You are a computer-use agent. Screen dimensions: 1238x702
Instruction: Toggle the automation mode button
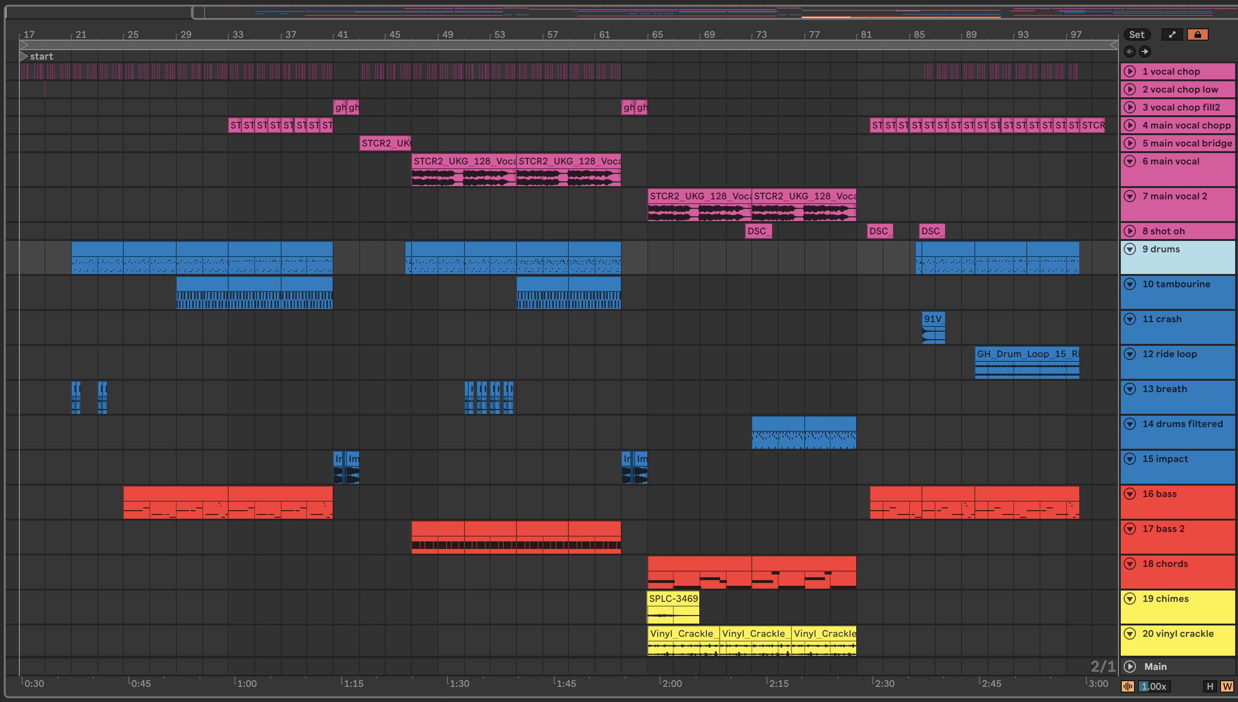[x=1172, y=34]
